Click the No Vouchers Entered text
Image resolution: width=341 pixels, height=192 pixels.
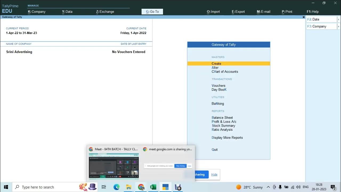pos(129,52)
